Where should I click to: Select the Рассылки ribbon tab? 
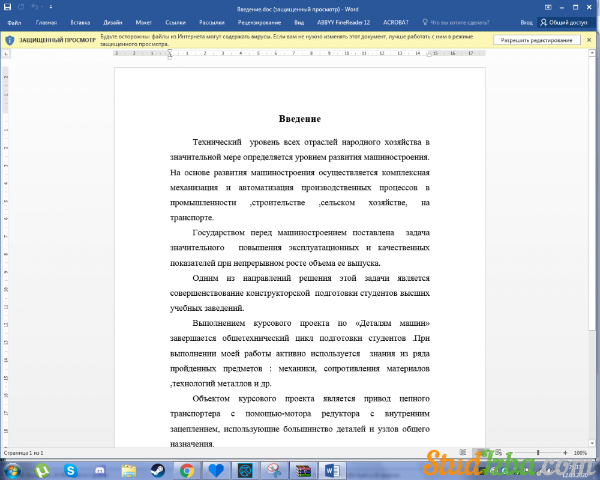(x=212, y=23)
